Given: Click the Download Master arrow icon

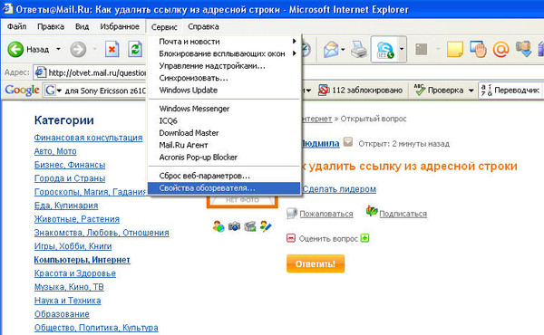Looking at the screenshot, I should tap(523, 49).
